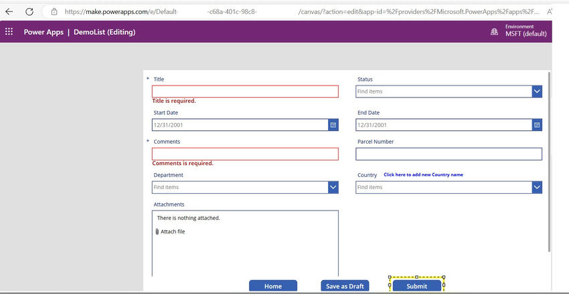Click the Country label
Image resolution: width=569 pixels, height=294 pixels.
[368, 175]
